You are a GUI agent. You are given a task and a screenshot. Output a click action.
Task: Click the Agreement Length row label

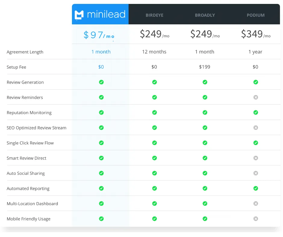(x=25, y=52)
